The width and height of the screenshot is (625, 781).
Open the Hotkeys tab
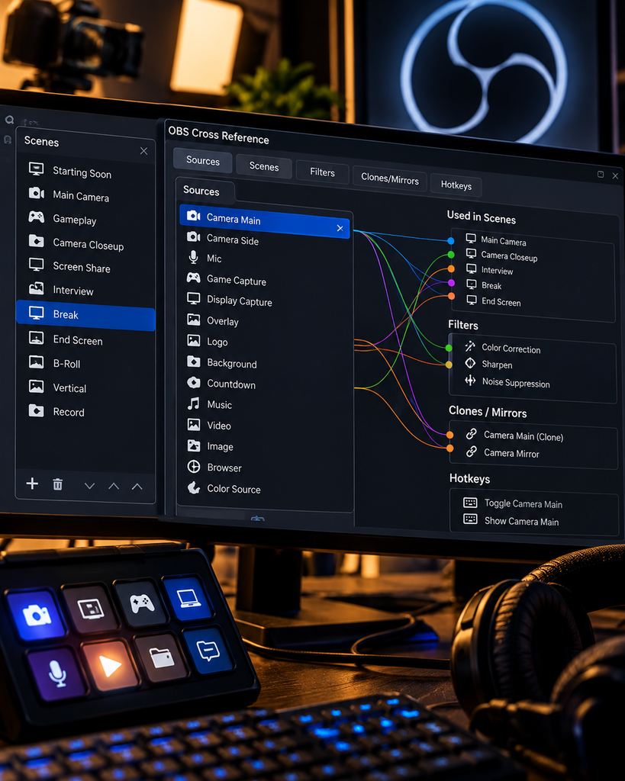coord(456,185)
